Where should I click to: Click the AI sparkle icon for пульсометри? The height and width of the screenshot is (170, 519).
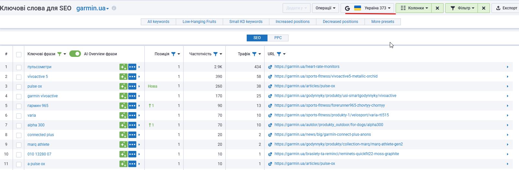[123, 67]
